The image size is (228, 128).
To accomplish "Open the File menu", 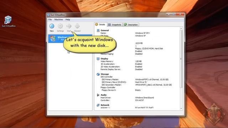I will [50, 20].
